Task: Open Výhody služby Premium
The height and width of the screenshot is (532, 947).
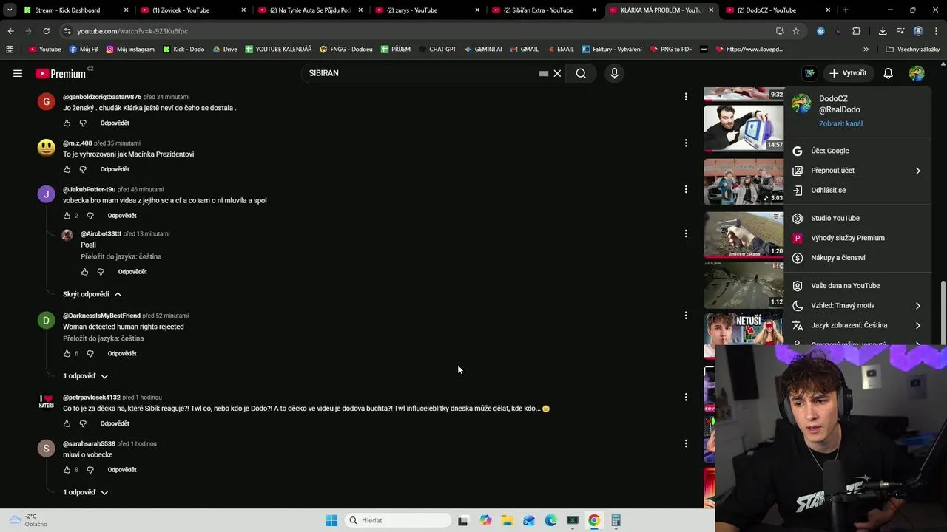Action: [x=858, y=238]
